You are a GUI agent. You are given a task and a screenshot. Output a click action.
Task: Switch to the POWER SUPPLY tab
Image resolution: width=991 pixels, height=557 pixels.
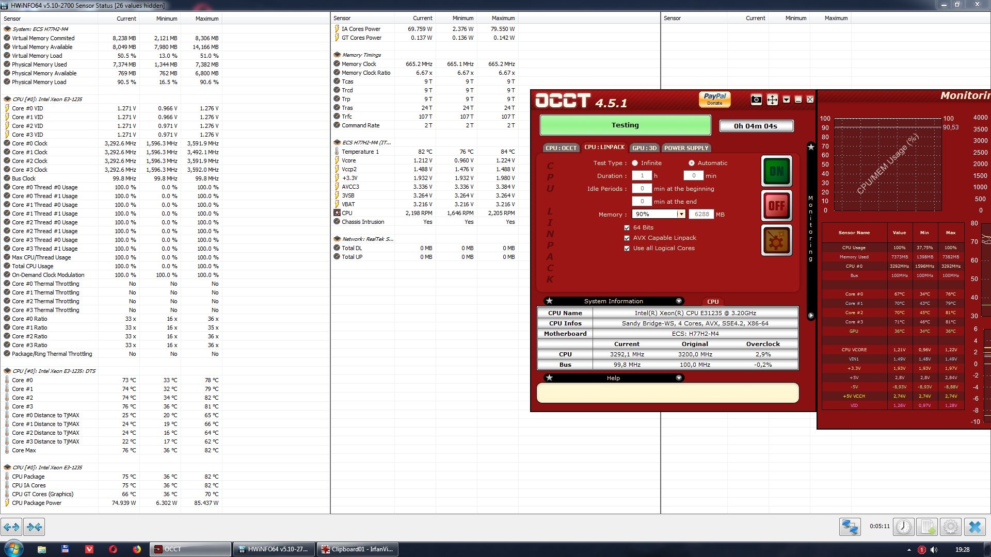[x=686, y=148]
